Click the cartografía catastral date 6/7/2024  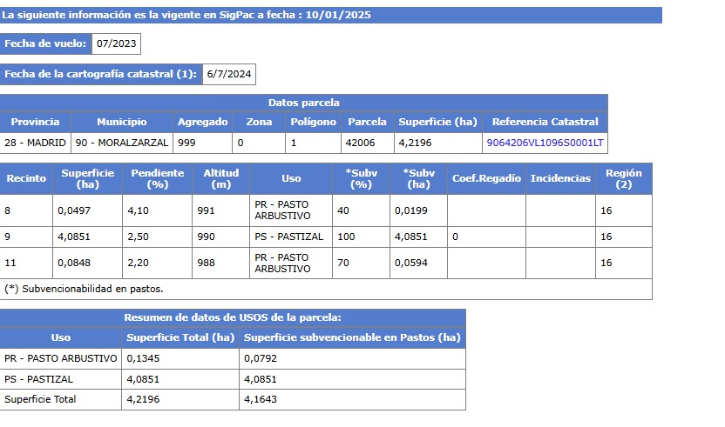pyautogui.click(x=229, y=74)
